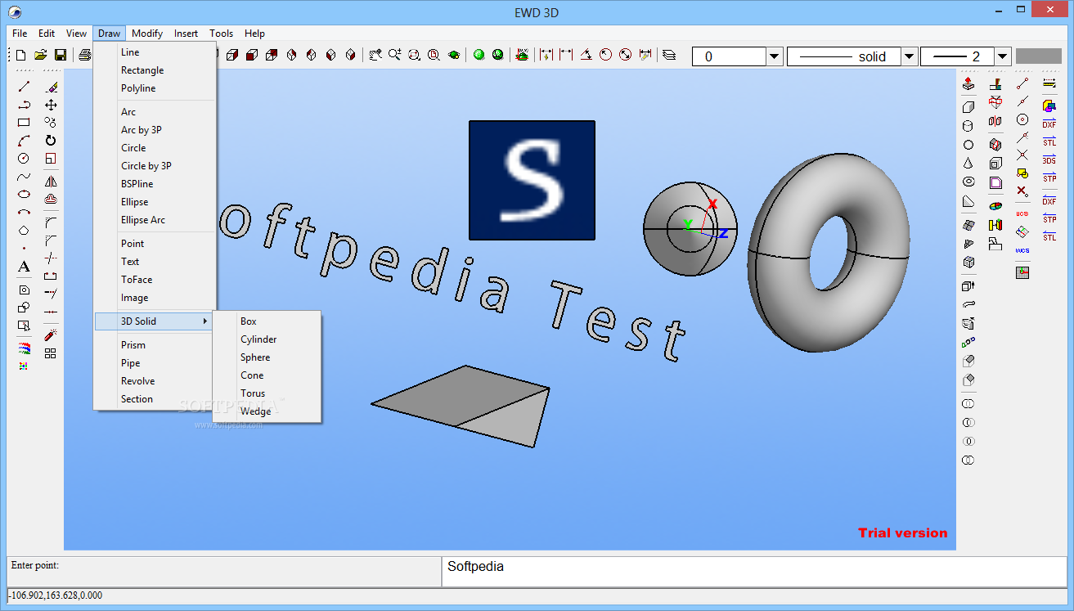Open the Help menu
The image size is (1074, 611).
pyautogui.click(x=254, y=34)
